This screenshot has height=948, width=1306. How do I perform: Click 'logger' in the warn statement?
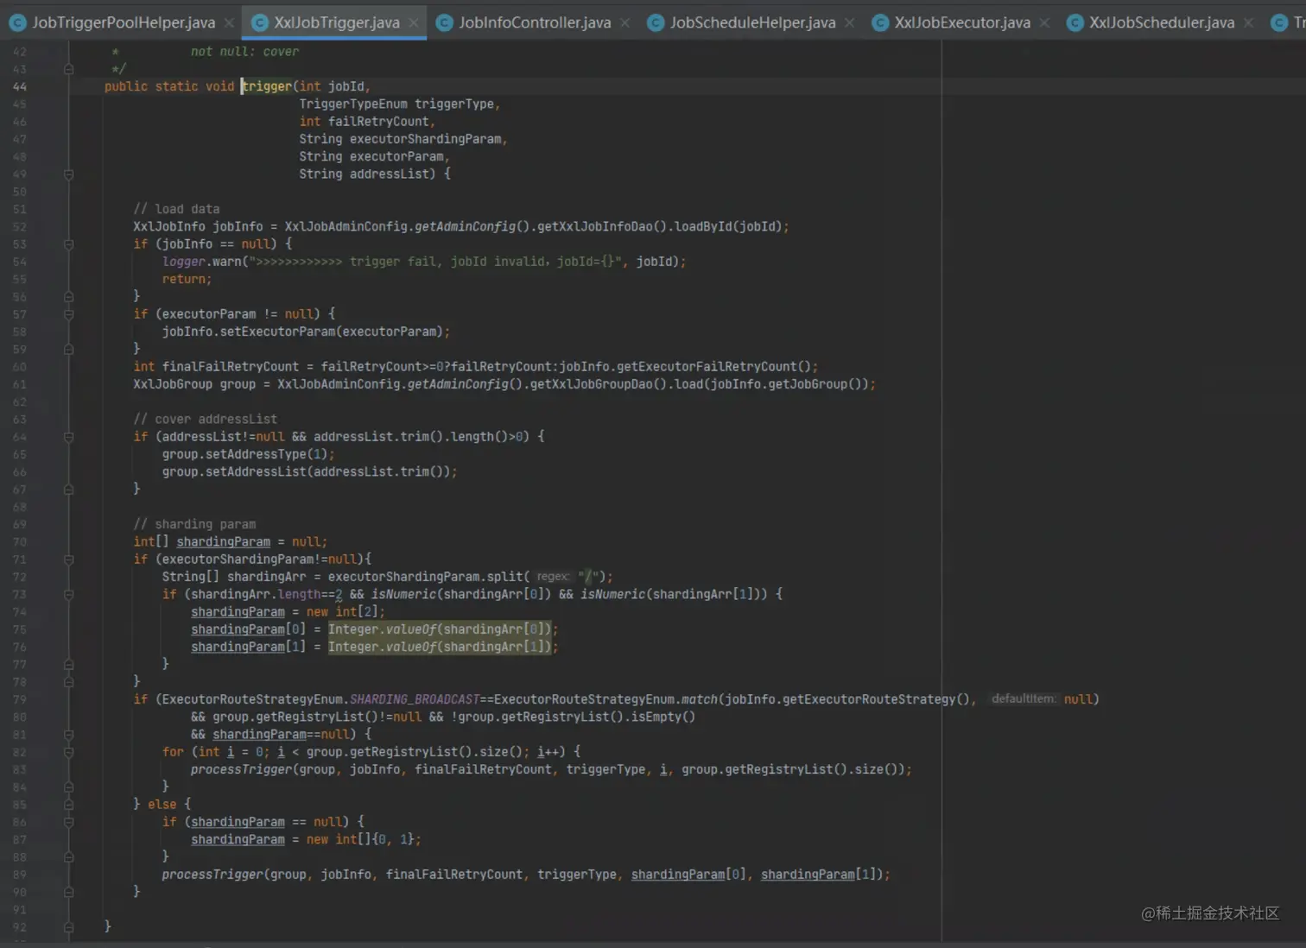click(184, 262)
